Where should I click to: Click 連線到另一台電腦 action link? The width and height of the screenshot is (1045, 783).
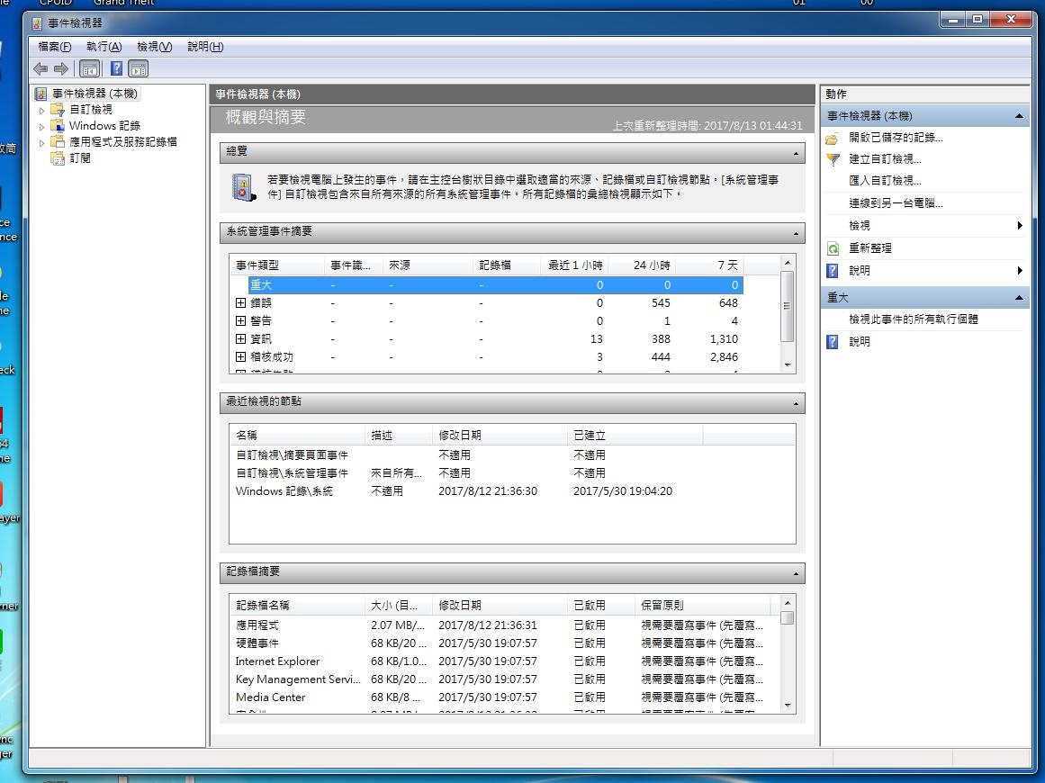coord(896,203)
